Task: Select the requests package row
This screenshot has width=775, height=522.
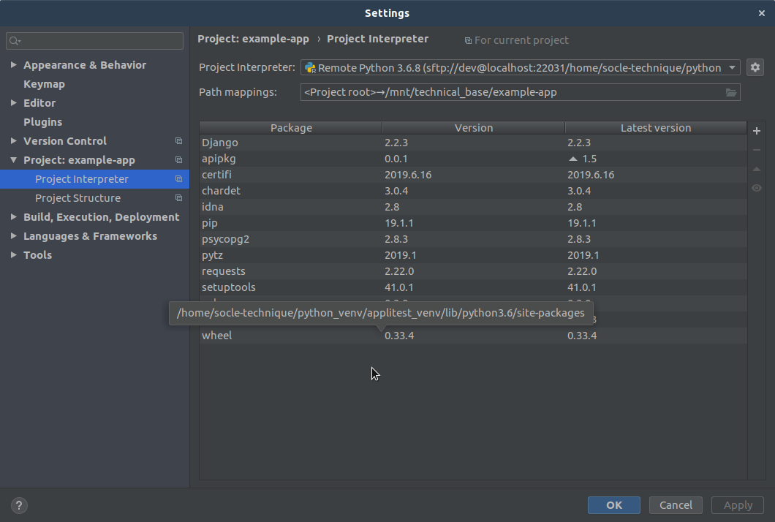Action: (x=473, y=271)
